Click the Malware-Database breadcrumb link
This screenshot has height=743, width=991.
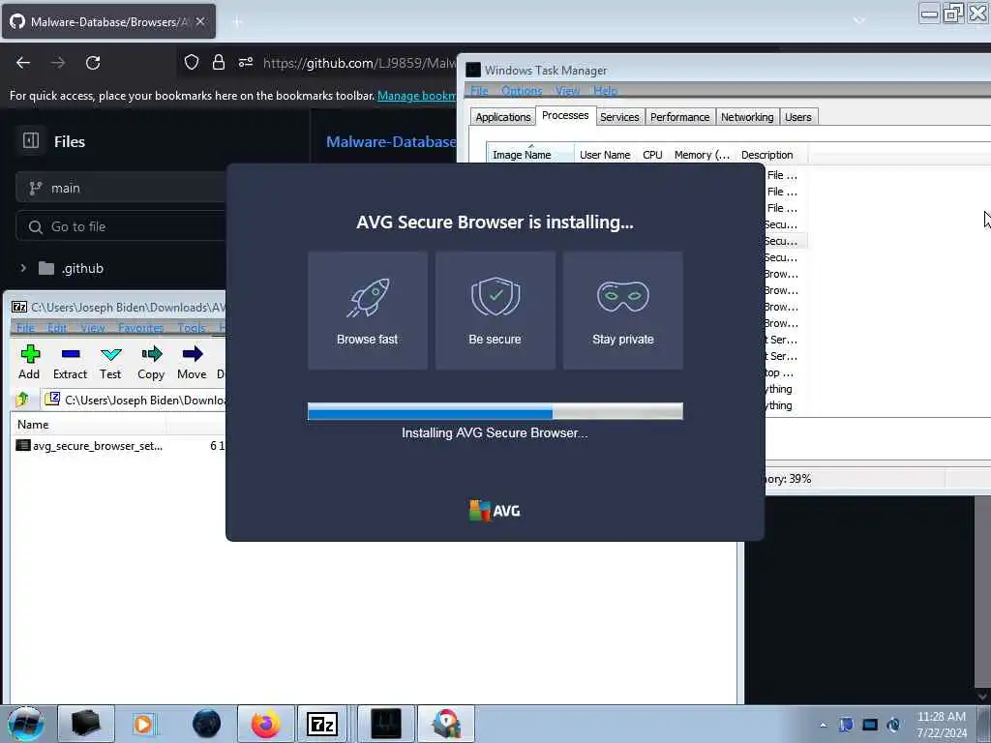(391, 142)
